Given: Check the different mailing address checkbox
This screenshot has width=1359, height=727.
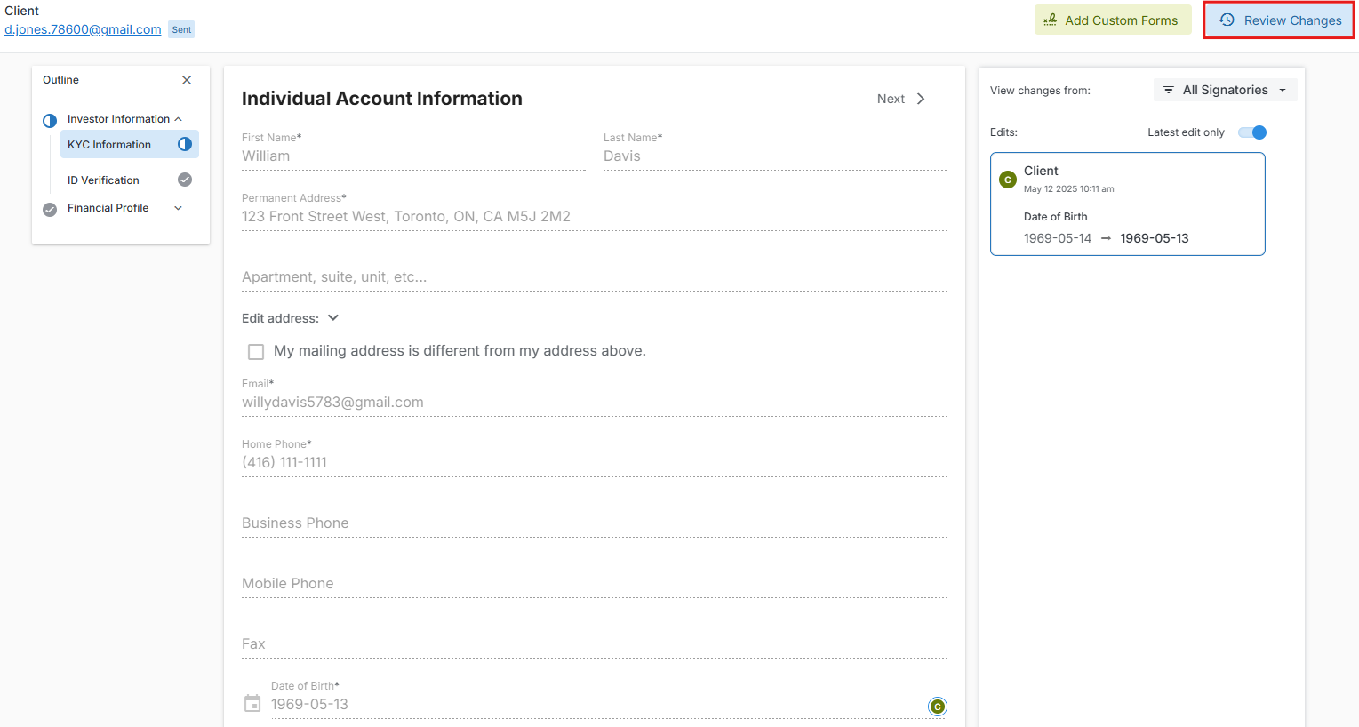Looking at the screenshot, I should pyautogui.click(x=256, y=352).
